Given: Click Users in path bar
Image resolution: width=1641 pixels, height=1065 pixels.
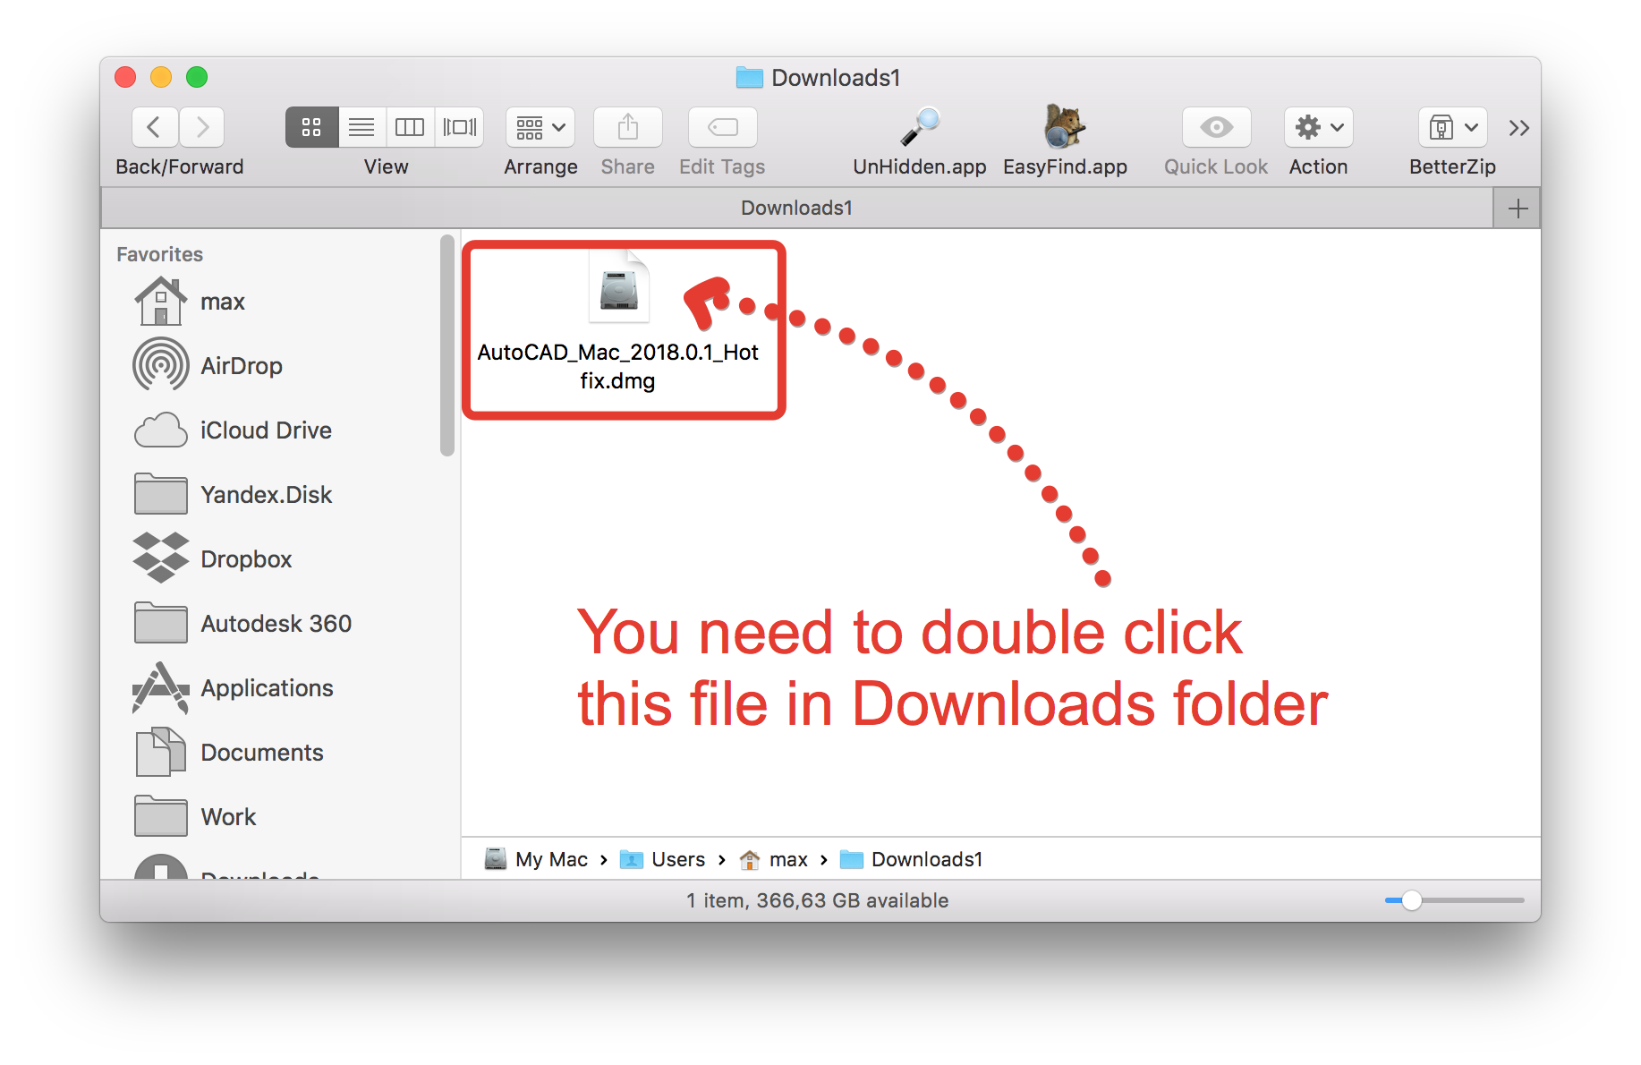Looking at the screenshot, I should (663, 859).
